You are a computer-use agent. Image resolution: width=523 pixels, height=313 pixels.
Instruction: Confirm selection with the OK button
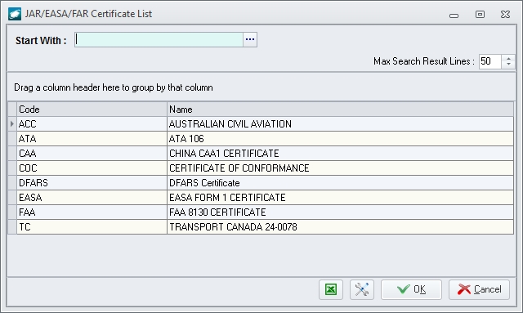[411, 289]
